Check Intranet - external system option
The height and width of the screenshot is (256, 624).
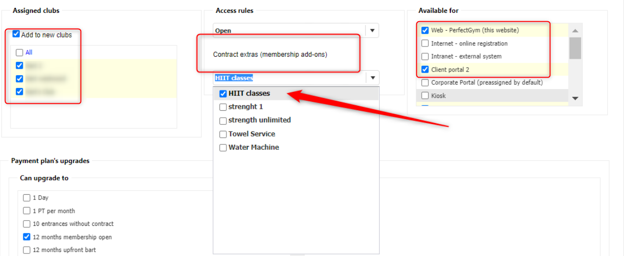(425, 56)
